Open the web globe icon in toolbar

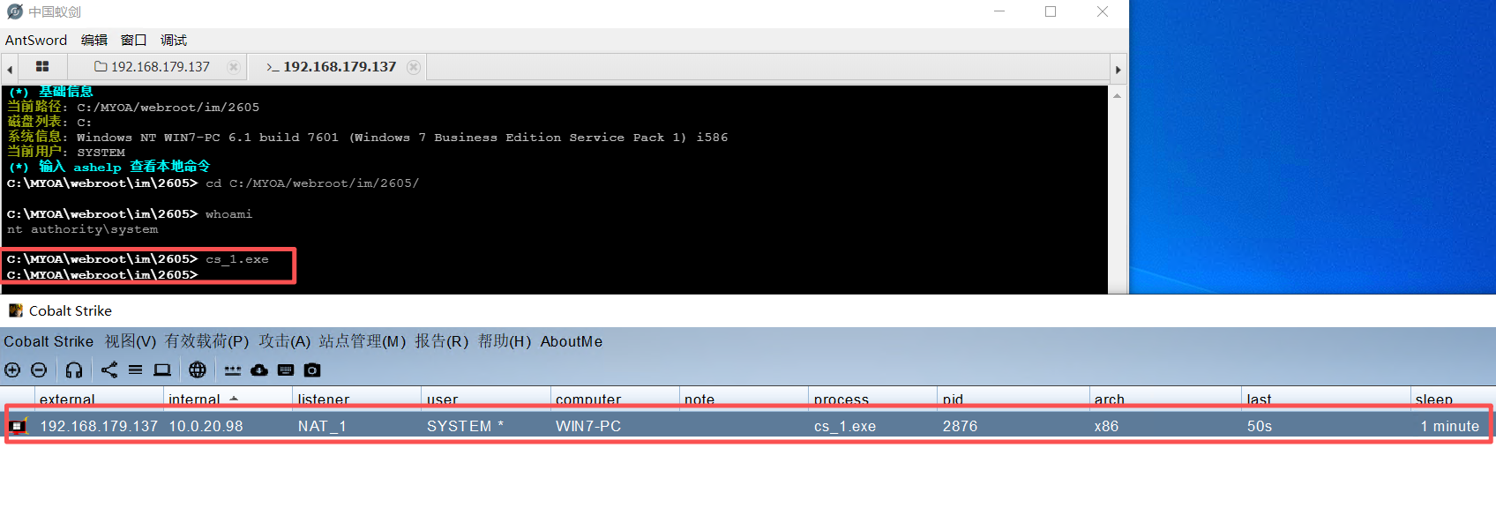pyautogui.click(x=198, y=370)
